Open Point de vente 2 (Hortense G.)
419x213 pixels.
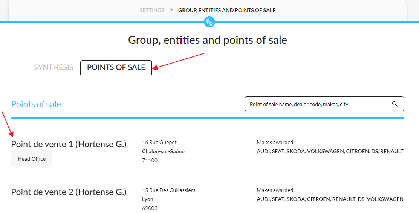click(x=69, y=192)
